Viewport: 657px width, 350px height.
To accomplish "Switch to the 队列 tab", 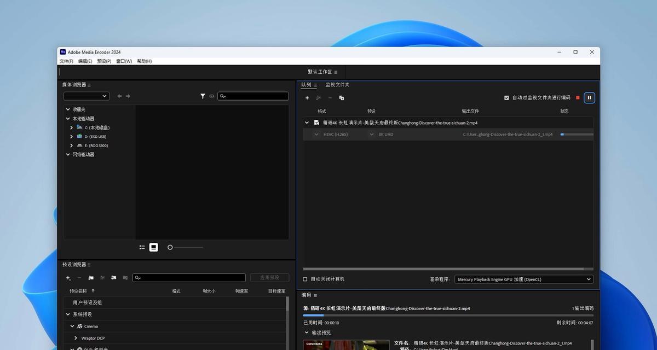I will pyautogui.click(x=306, y=85).
